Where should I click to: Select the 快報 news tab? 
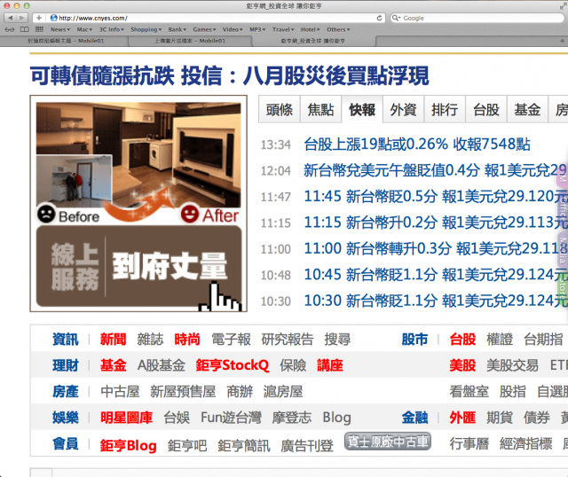[362, 109]
